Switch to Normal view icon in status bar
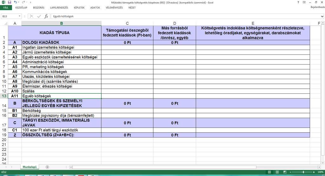Viewport: 325px width, 176px height. coord(269,172)
